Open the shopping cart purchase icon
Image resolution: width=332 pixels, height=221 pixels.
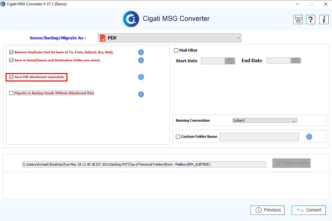click(298, 19)
